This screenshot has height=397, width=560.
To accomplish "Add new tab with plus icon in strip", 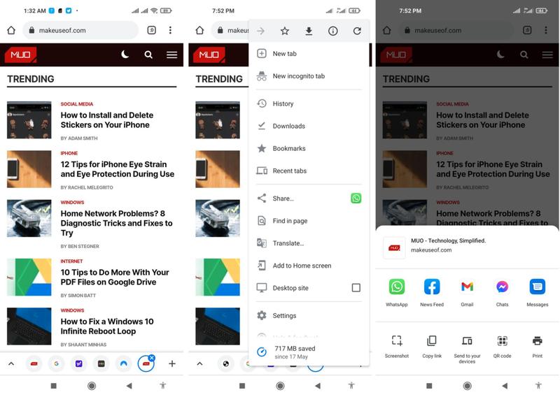I will pyautogui.click(x=171, y=364).
